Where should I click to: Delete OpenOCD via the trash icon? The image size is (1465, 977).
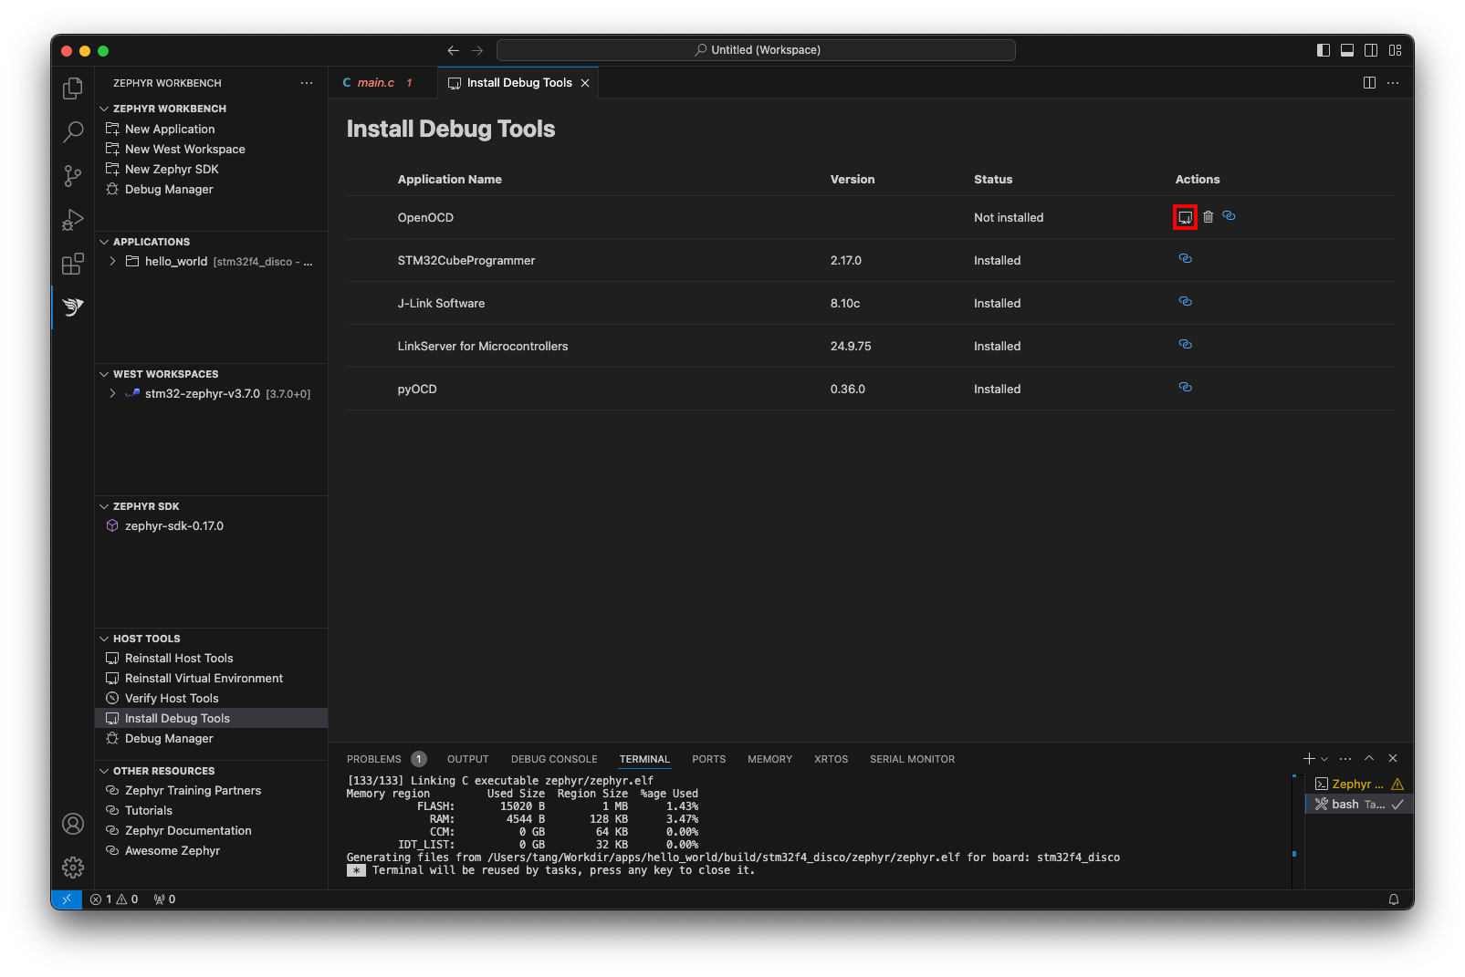pyautogui.click(x=1208, y=216)
